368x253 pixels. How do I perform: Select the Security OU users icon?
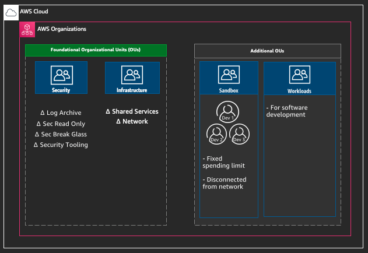click(62, 75)
